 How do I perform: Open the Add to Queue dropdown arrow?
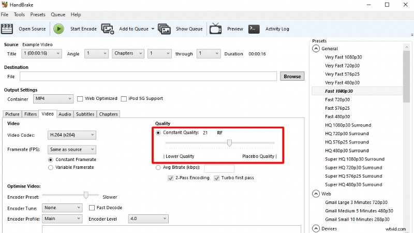(153, 29)
